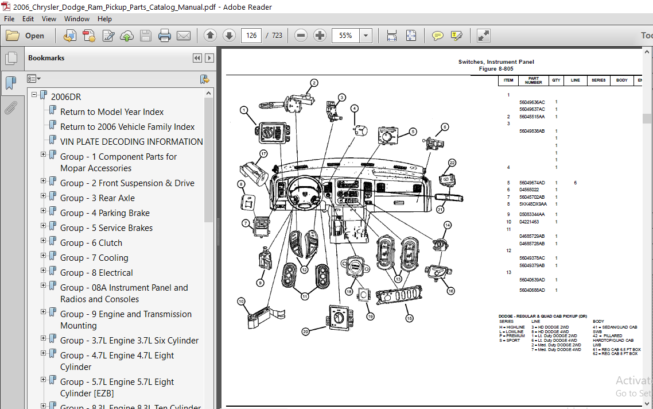Select Group - 8 Electrical bookmark

click(96, 273)
